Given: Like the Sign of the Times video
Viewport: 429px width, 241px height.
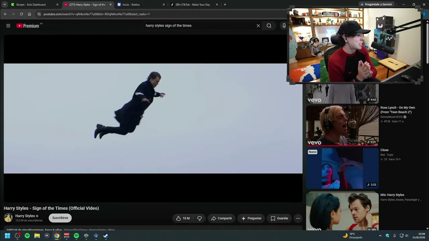Looking at the screenshot, I should click(x=183, y=218).
